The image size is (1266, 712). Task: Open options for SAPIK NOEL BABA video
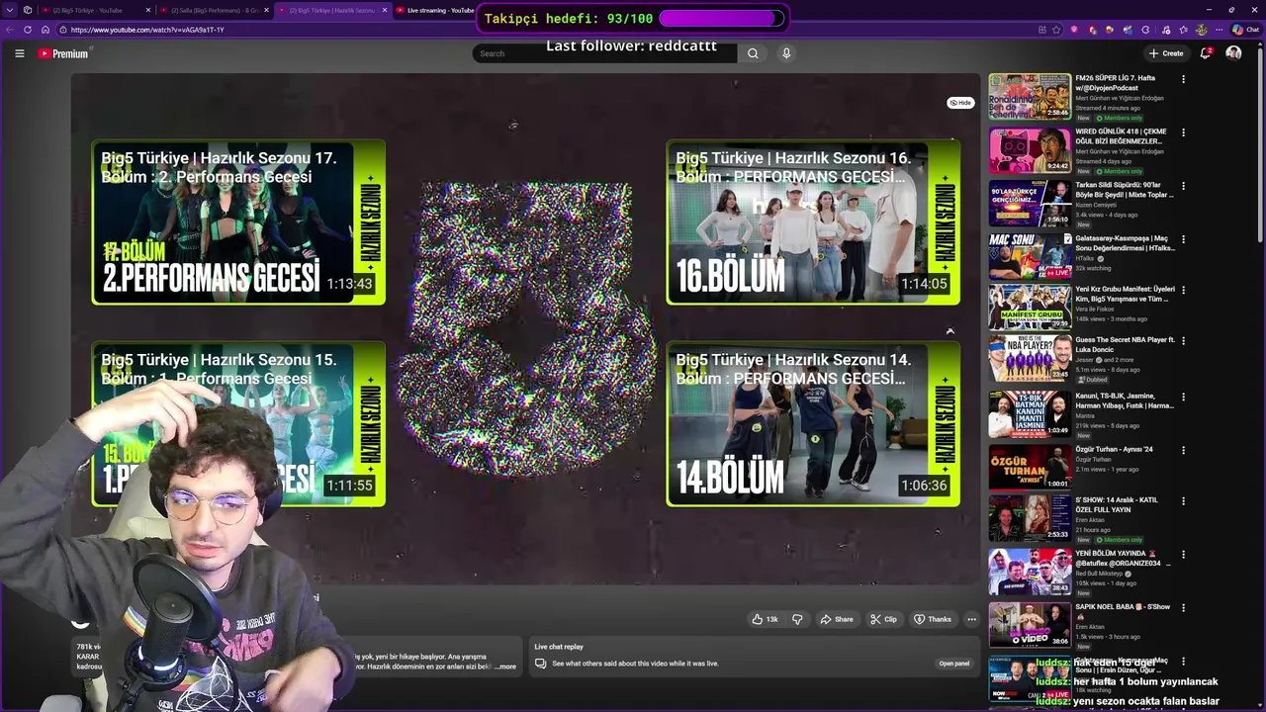click(1183, 608)
